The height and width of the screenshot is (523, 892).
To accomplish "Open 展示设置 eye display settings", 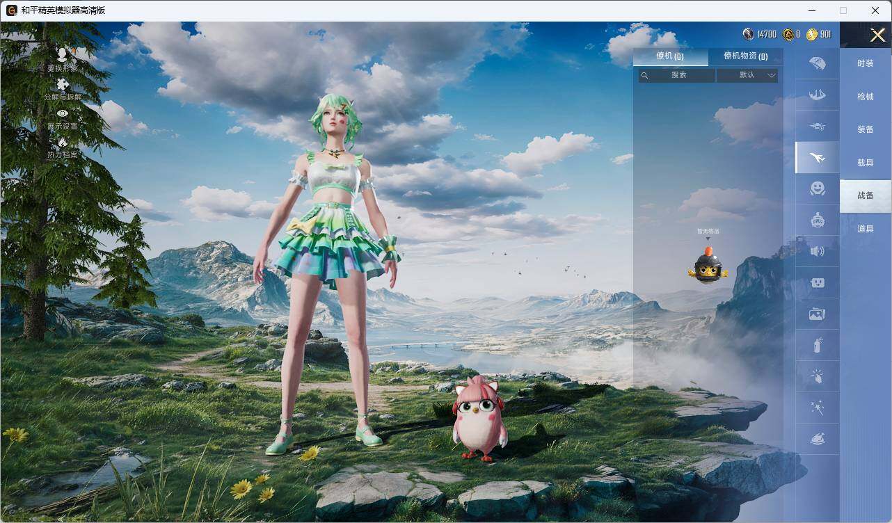I will [63, 113].
